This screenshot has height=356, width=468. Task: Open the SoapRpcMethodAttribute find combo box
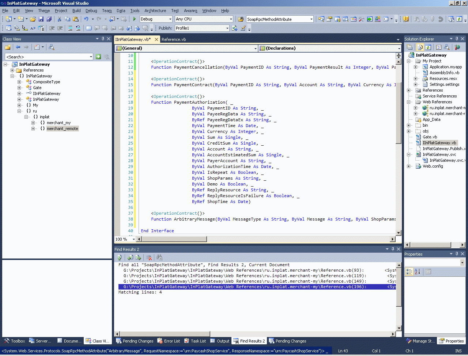pos(311,19)
